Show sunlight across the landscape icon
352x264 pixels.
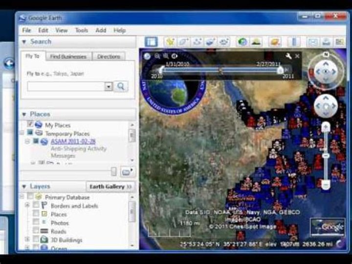pyautogui.click(x=256, y=42)
